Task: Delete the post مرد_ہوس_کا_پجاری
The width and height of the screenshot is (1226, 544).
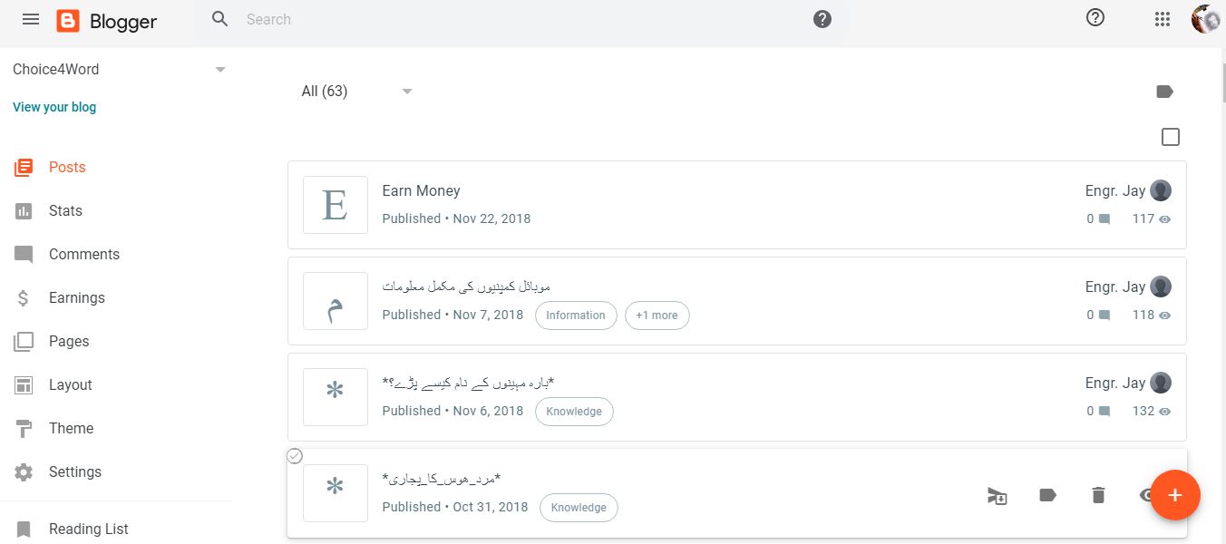Action: 1098,495
